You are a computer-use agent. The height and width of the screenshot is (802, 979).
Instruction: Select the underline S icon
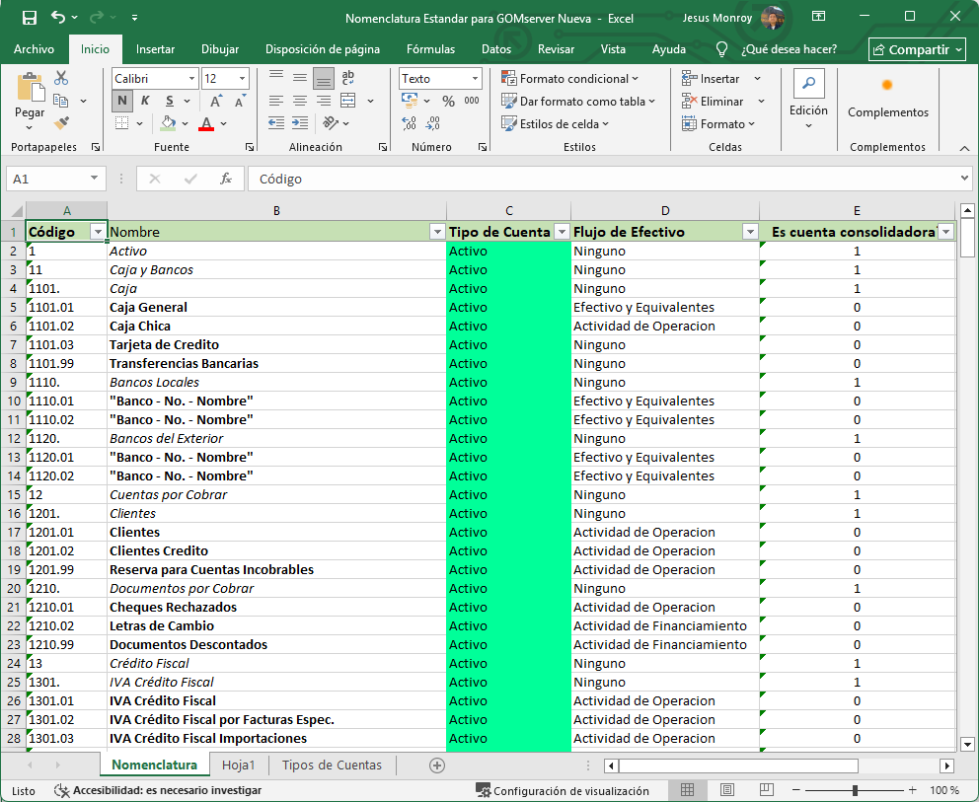click(x=168, y=101)
